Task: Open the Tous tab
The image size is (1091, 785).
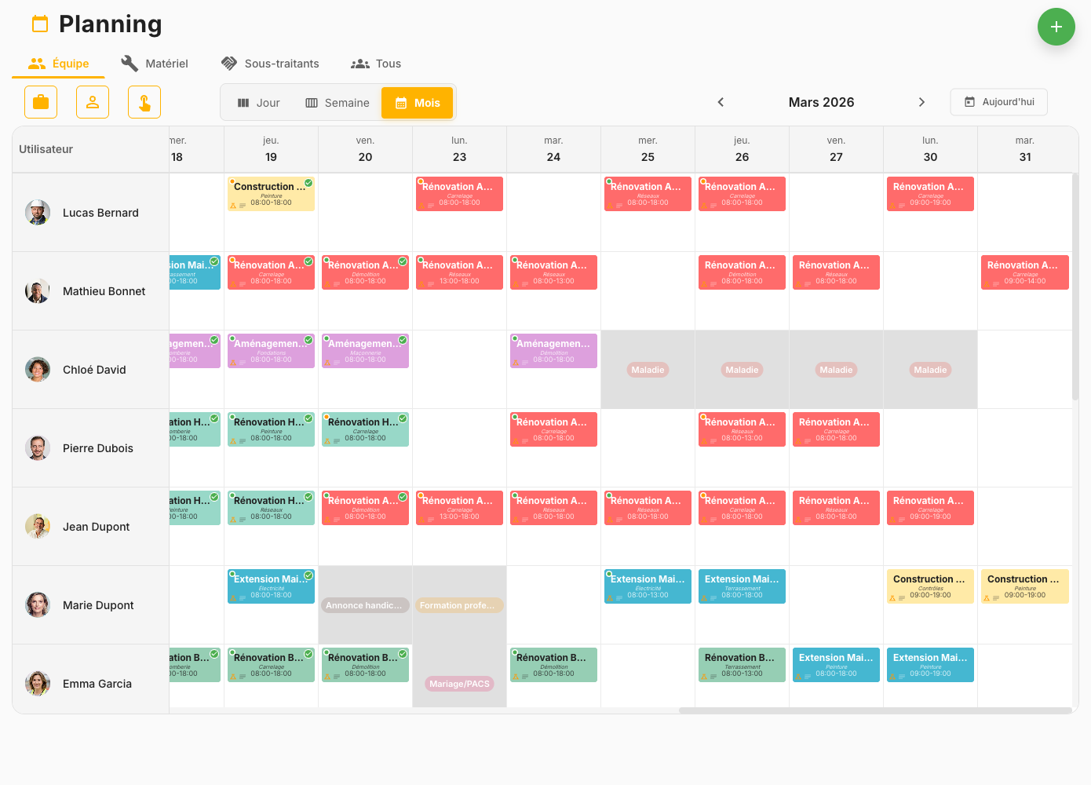Action: coord(375,63)
